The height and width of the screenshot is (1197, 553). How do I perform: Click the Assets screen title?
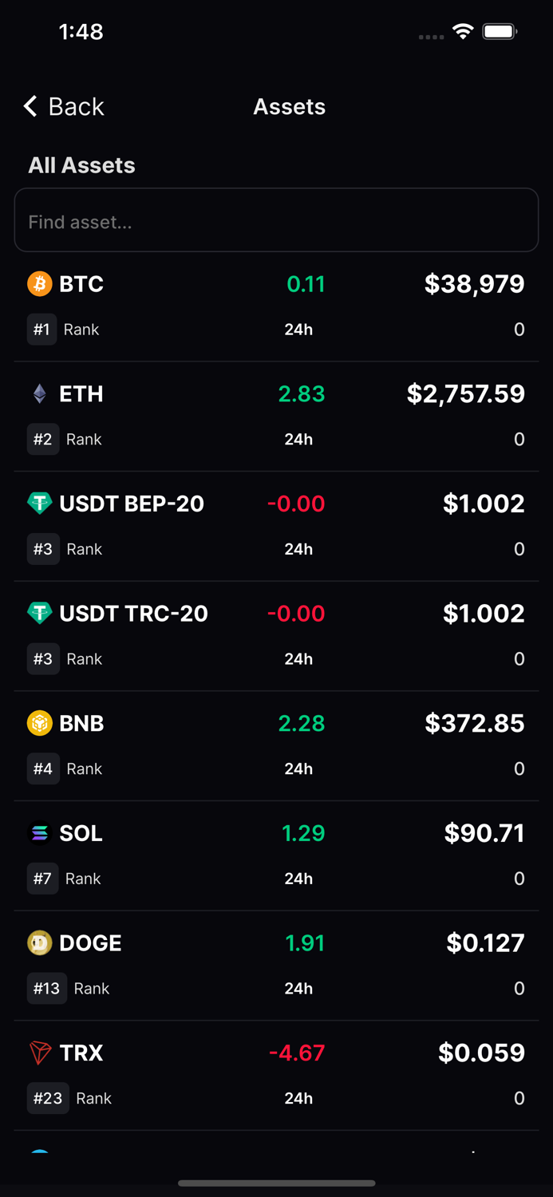pos(289,106)
